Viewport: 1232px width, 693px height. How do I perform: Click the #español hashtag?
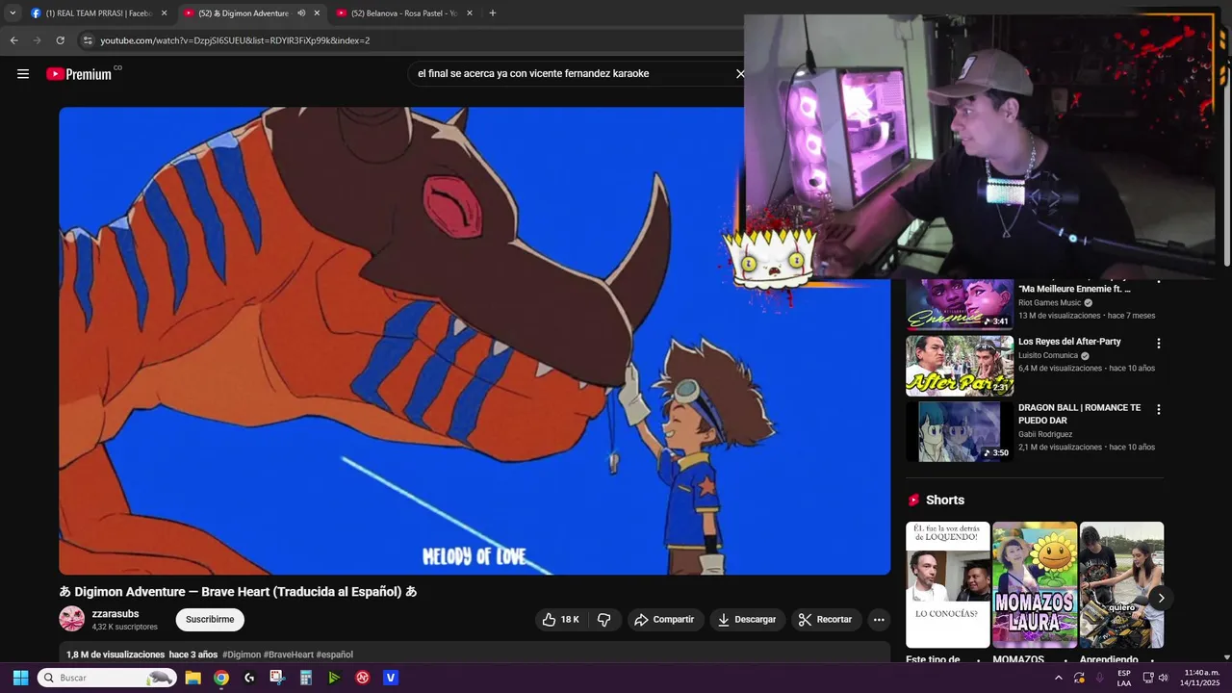click(x=335, y=654)
